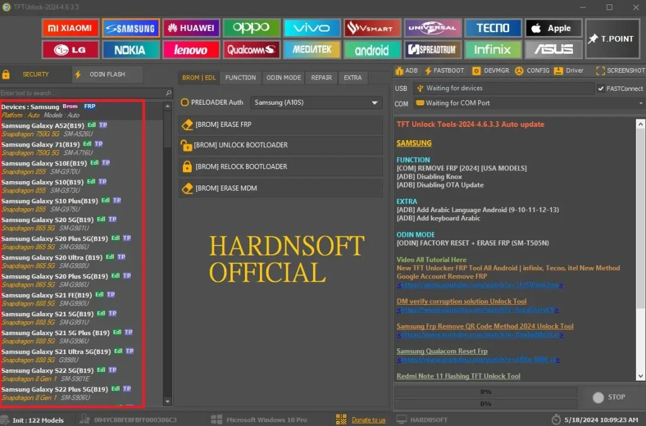Open the Universal brand section
646x426 pixels.
coord(432,28)
